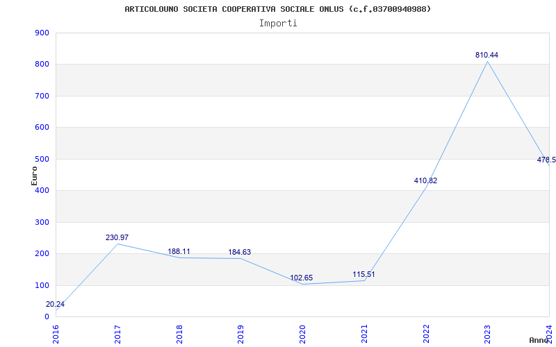This screenshot has height=347, width=556.
Task: Click the y-axis value 300
Action: coord(42,222)
